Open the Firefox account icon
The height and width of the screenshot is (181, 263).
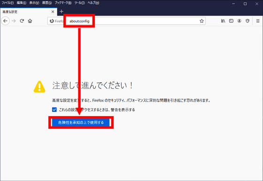click(x=240, y=21)
